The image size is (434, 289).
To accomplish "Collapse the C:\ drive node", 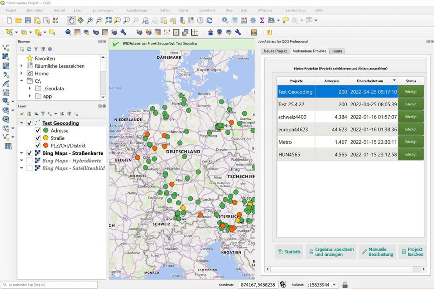I will (22, 81).
